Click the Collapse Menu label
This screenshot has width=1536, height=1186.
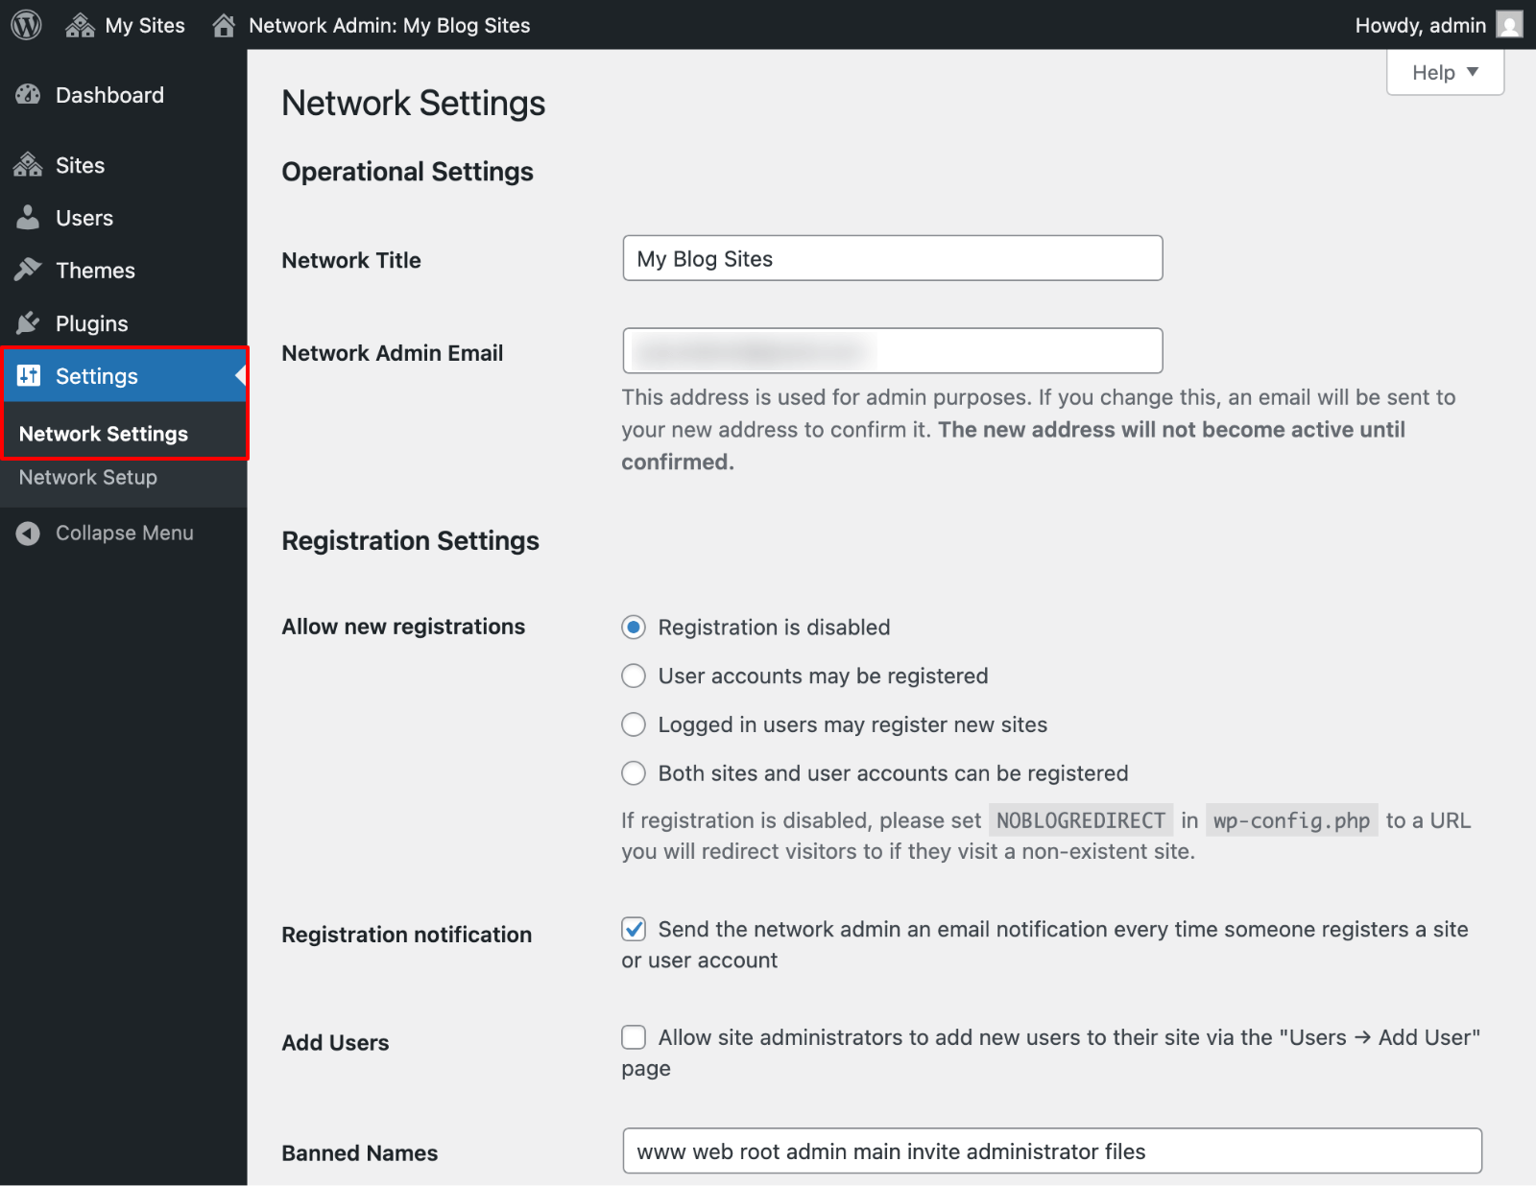(x=125, y=534)
